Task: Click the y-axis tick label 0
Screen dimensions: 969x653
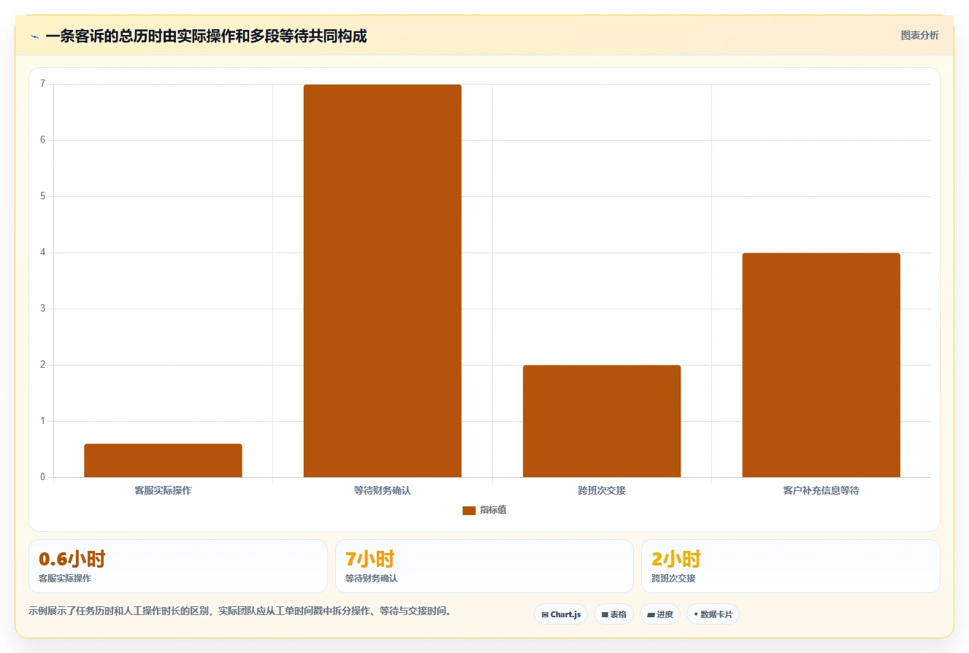Action: pos(42,477)
